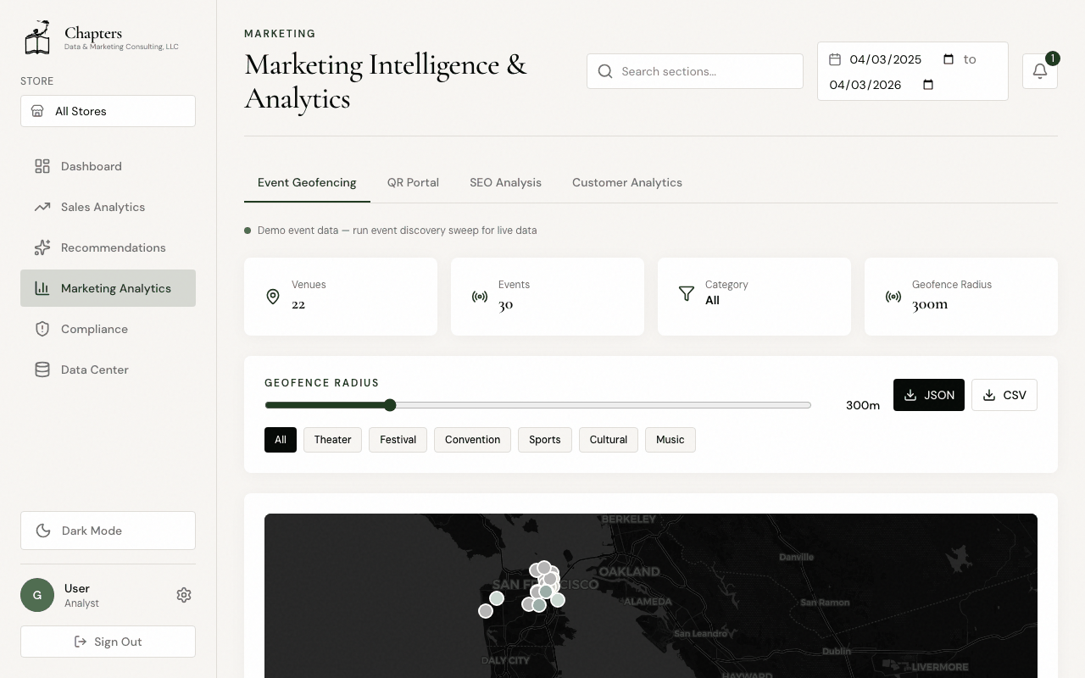Click the Data Center database icon
Image resolution: width=1085 pixels, height=678 pixels.
(x=42, y=370)
